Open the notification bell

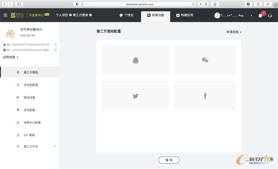coord(260,15)
